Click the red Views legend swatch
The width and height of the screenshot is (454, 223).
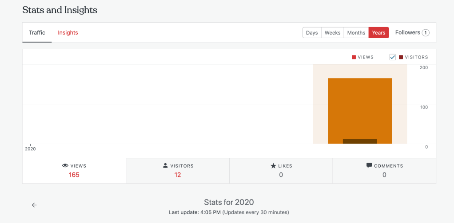pyautogui.click(x=354, y=57)
